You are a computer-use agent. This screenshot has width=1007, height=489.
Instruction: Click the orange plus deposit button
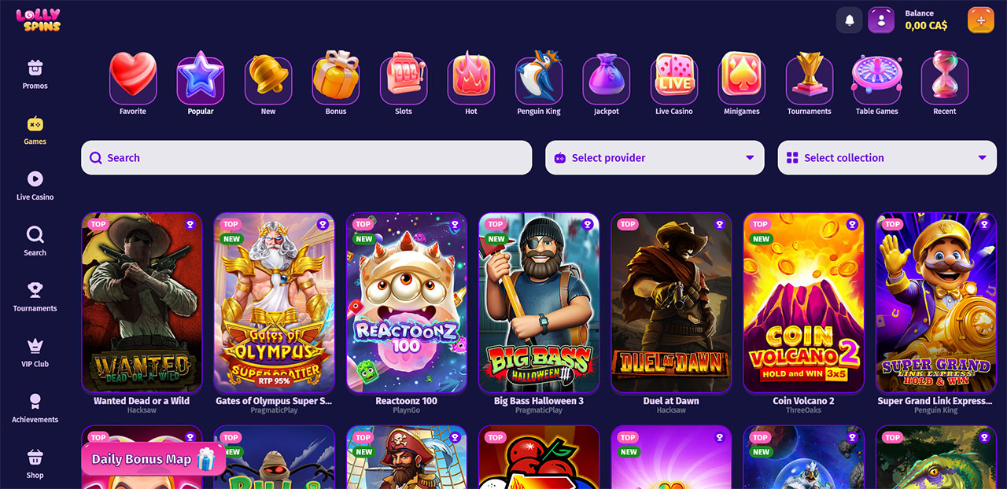pyautogui.click(x=981, y=20)
